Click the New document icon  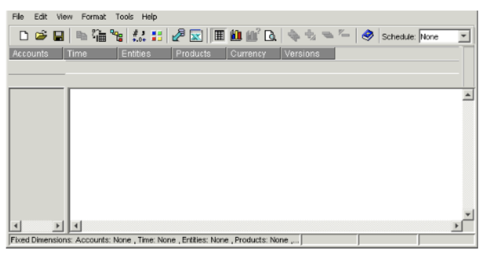pyautogui.click(x=24, y=37)
